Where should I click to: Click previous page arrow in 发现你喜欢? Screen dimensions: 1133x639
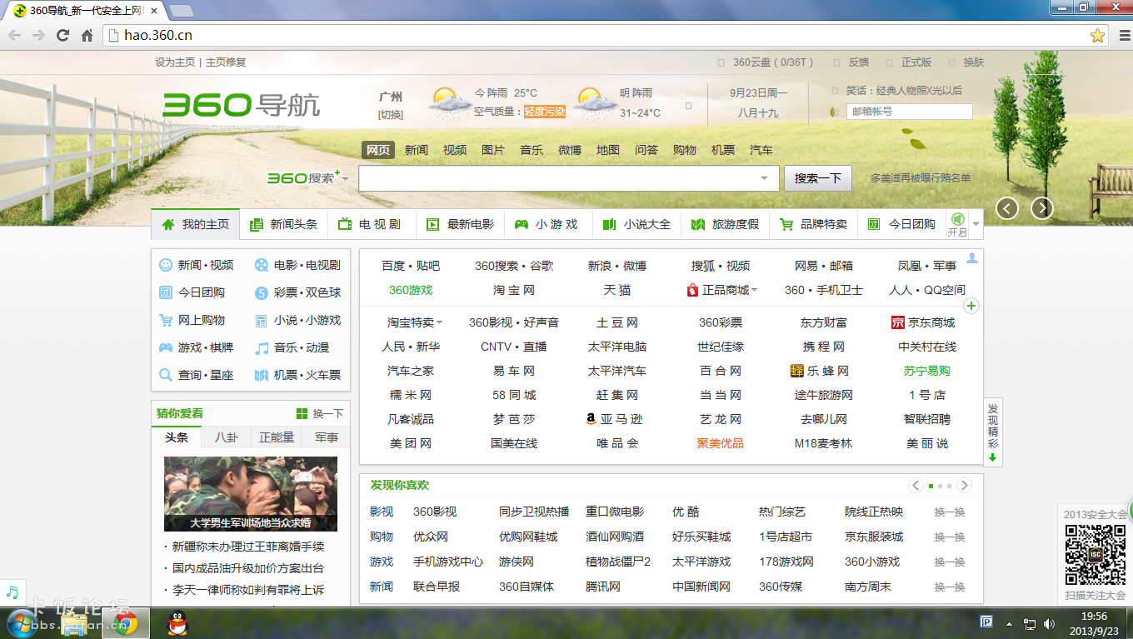[916, 485]
